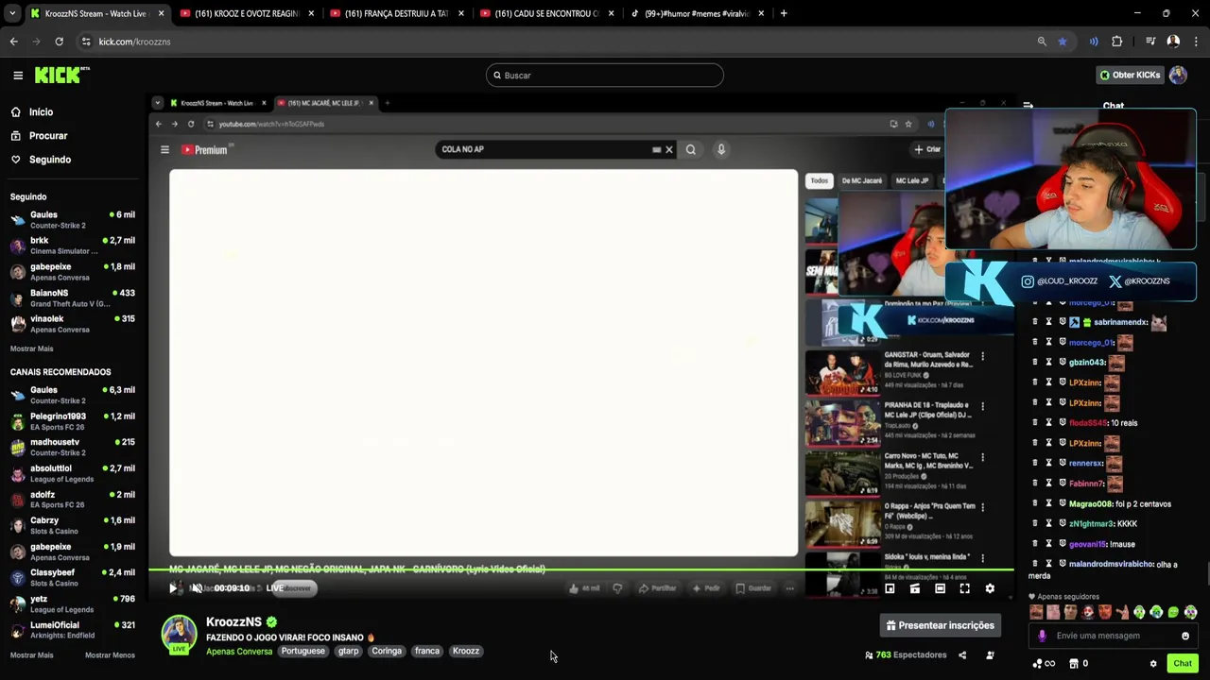This screenshot has width=1210, height=680.
Task: Click Presentear inscrições button
Action: pyautogui.click(x=940, y=625)
